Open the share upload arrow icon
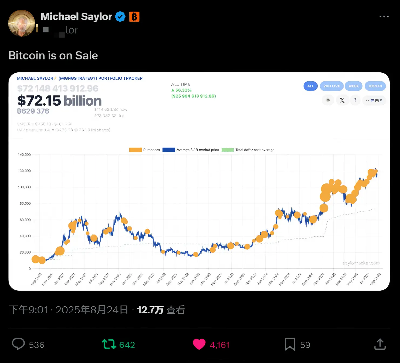 380,344
